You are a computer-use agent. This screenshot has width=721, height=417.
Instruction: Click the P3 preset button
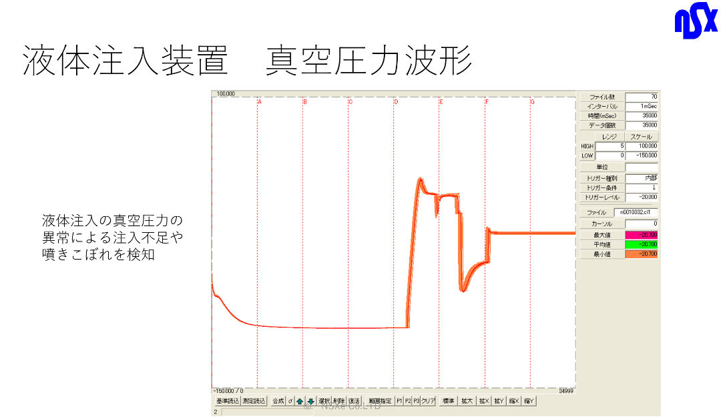[x=417, y=401]
